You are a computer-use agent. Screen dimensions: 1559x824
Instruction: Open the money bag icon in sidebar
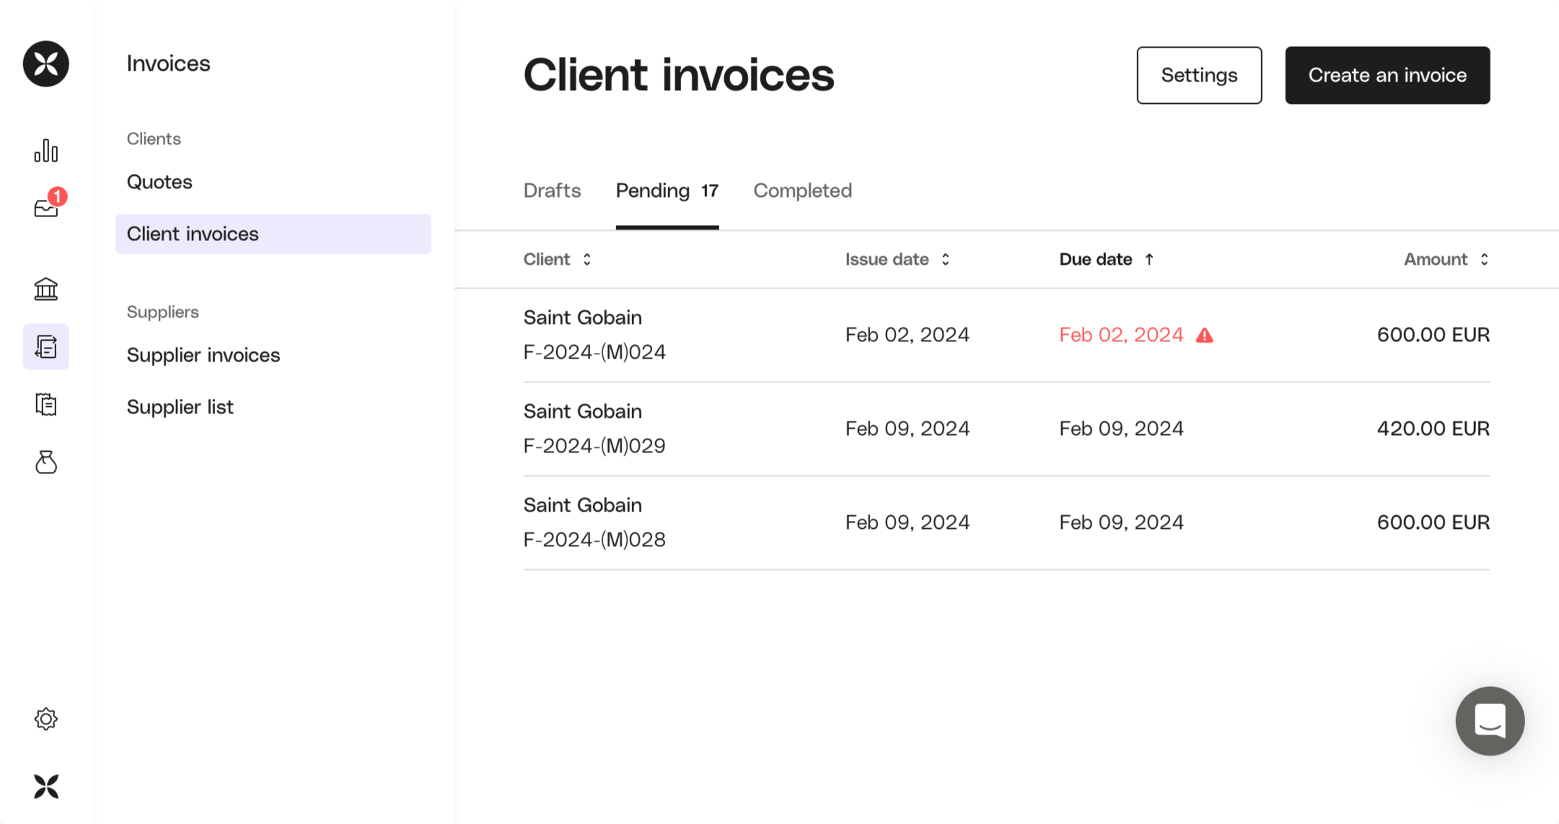tap(46, 462)
